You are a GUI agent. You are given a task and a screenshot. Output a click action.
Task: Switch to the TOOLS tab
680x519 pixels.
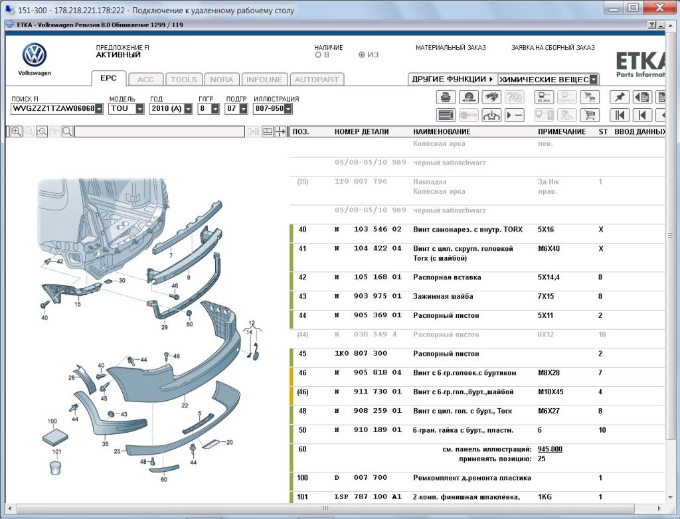(x=184, y=80)
